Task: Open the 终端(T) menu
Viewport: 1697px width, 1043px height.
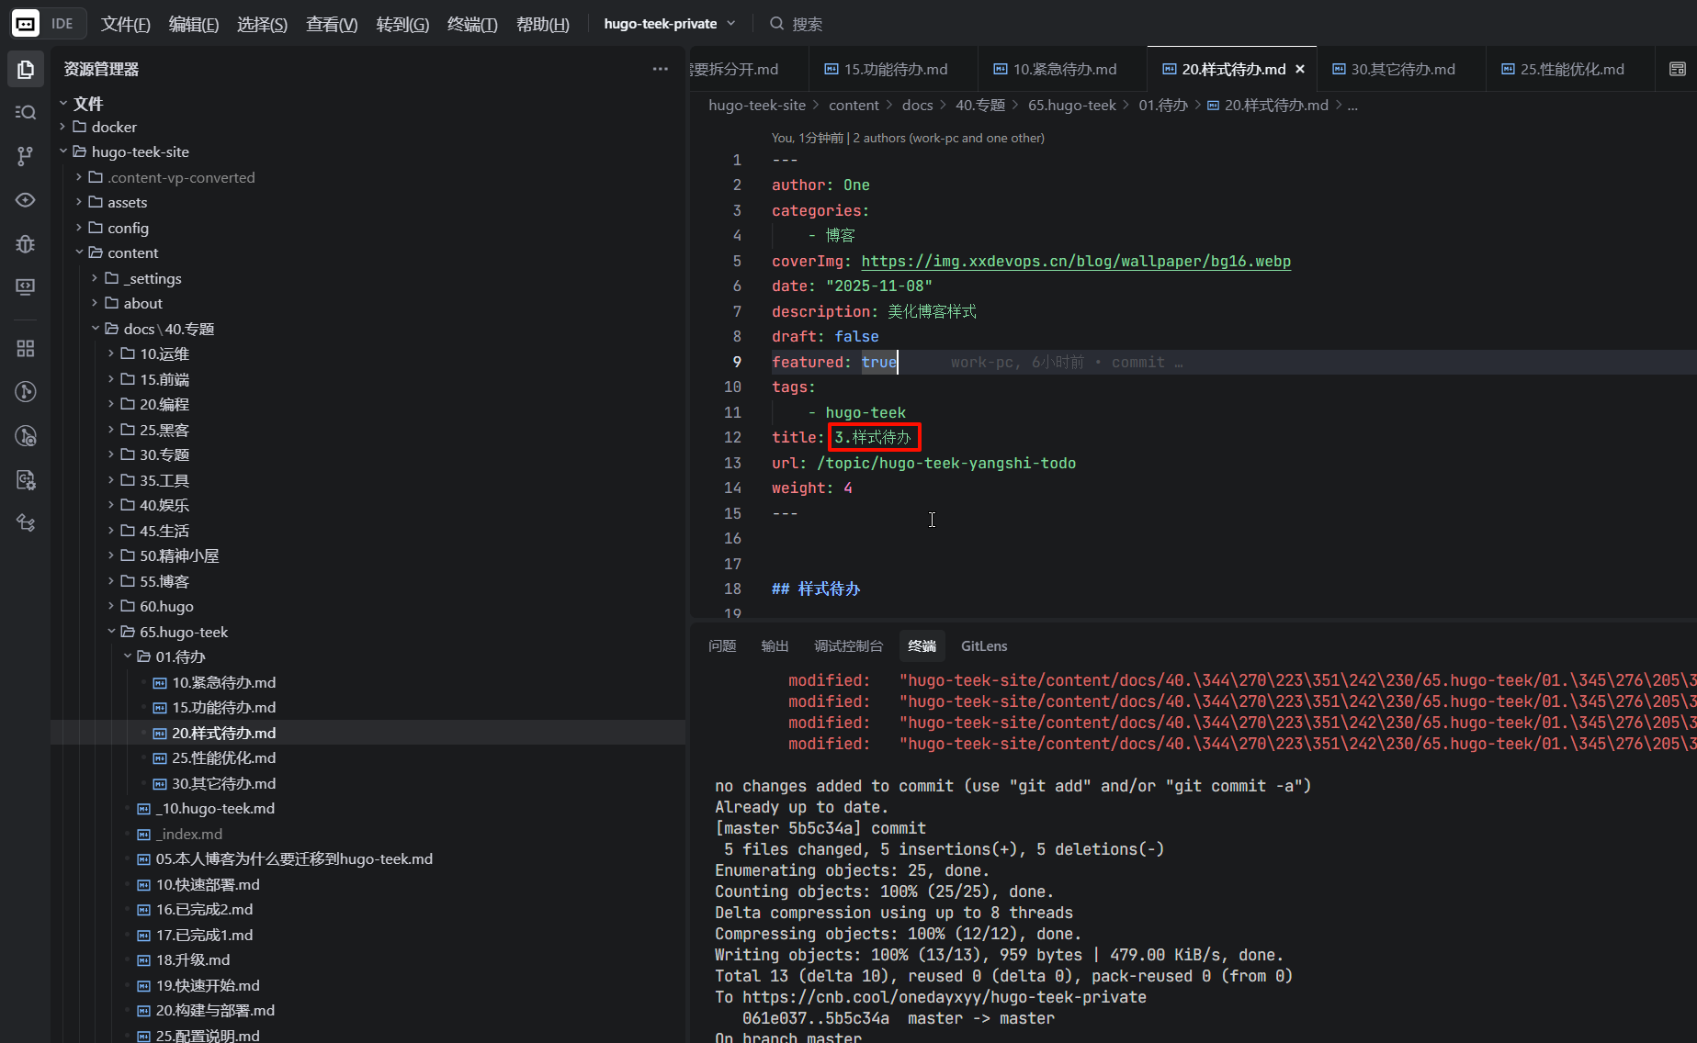Action: point(472,24)
